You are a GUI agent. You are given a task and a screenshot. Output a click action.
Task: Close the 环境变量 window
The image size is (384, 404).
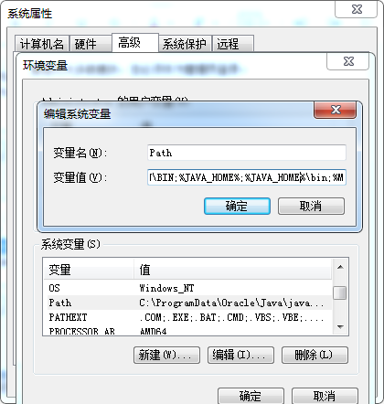coord(348,61)
